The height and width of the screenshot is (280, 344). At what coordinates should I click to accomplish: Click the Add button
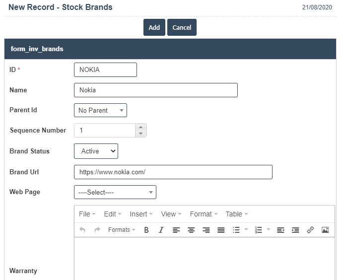pyautogui.click(x=154, y=27)
